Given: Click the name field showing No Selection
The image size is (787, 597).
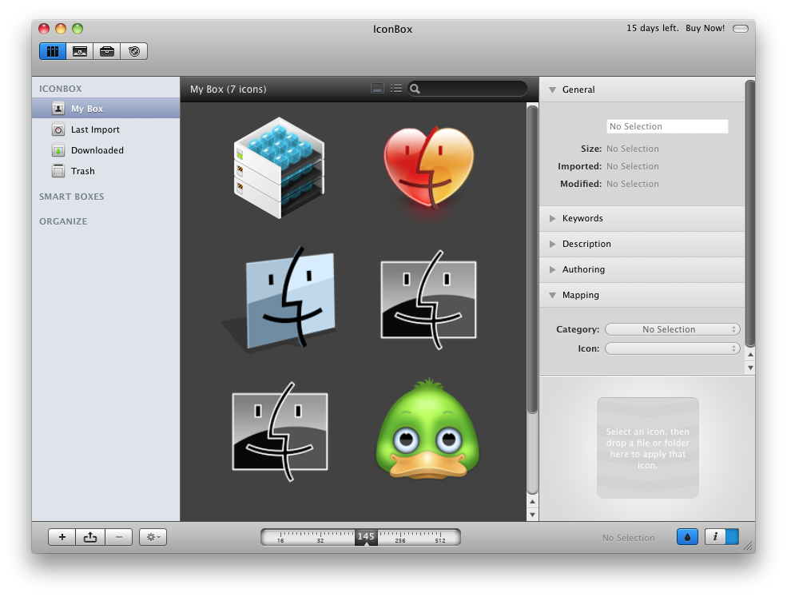Looking at the screenshot, I should 667,126.
